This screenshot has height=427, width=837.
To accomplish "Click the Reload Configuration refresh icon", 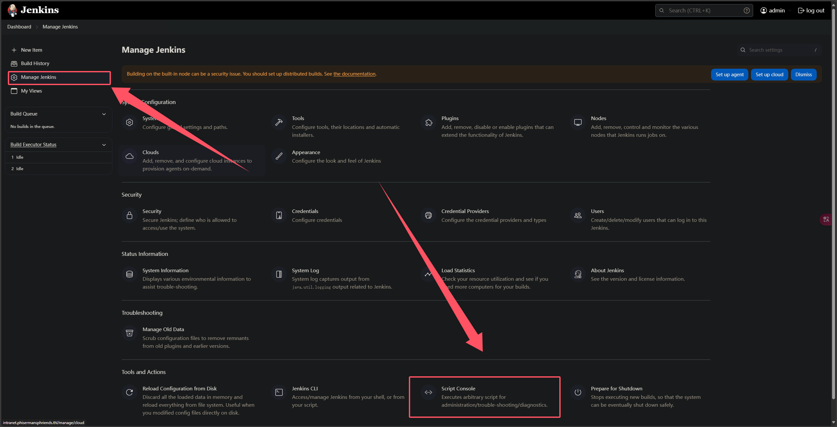I will [x=130, y=392].
